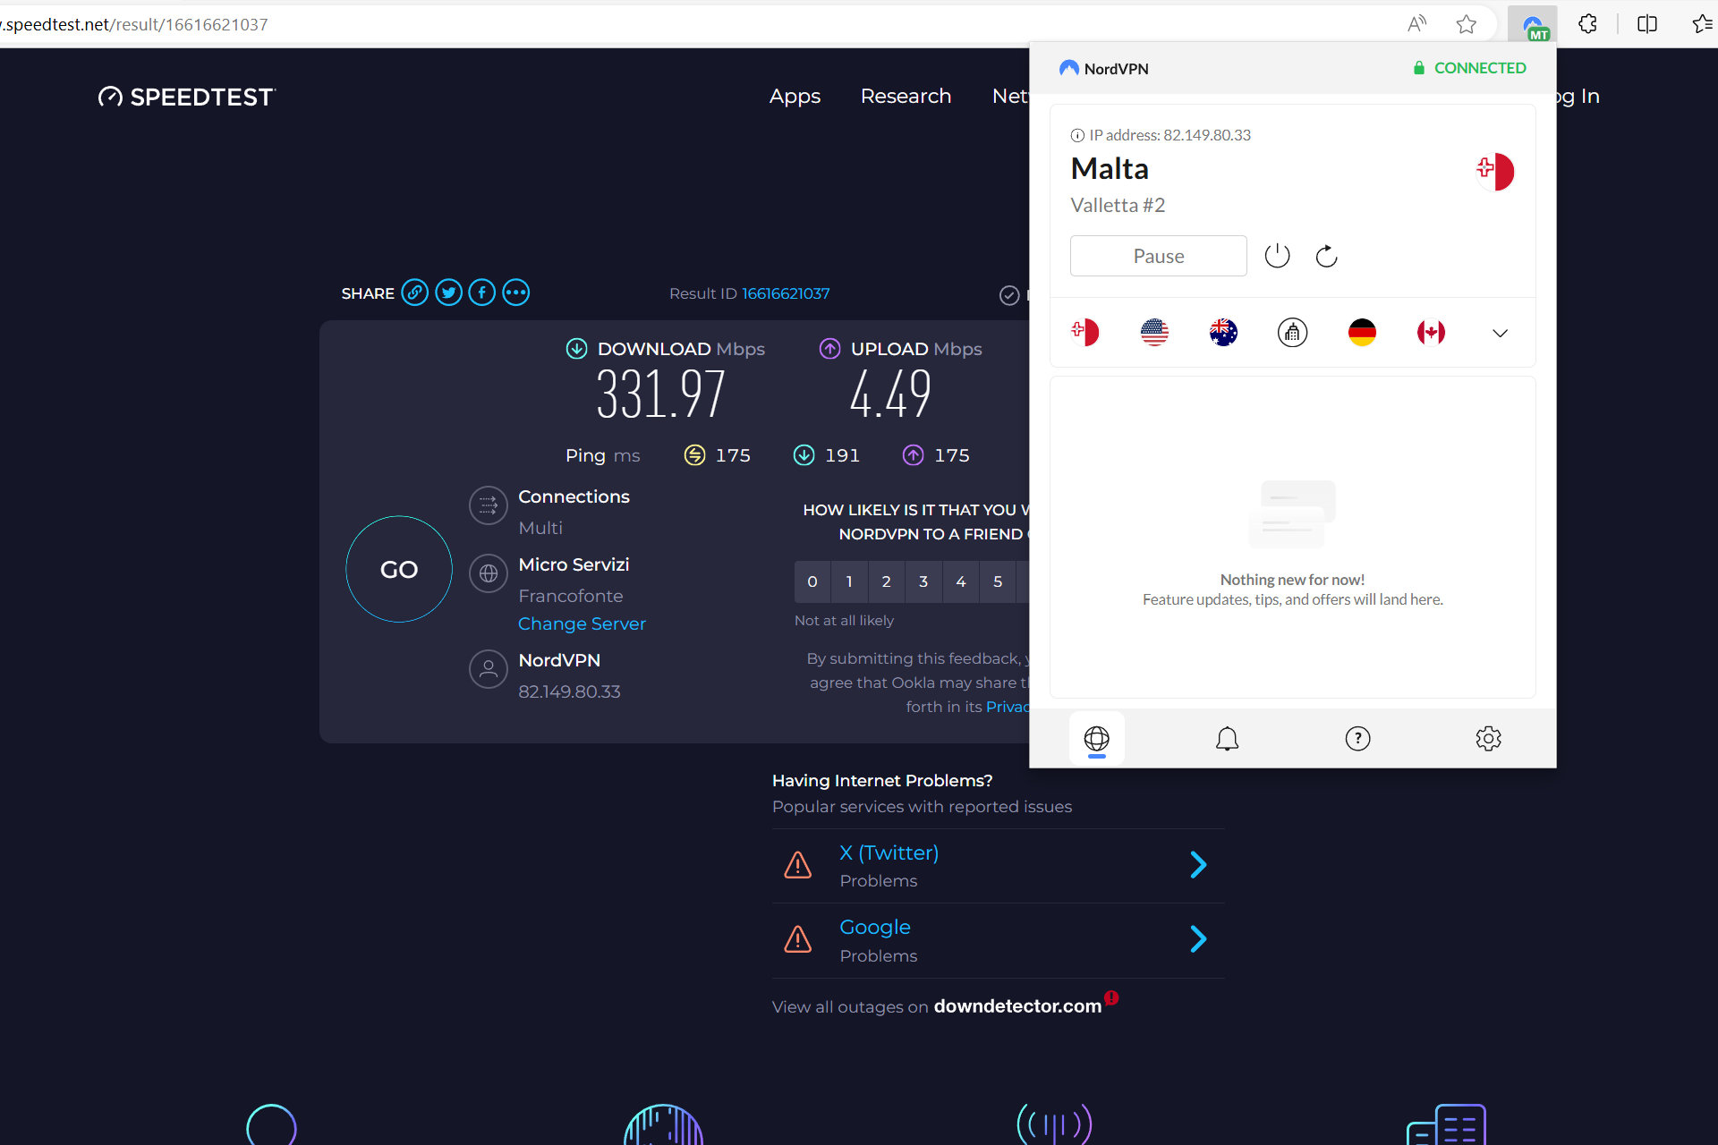1718x1145 pixels.
Task: Expand Speedtest share options dropdown
Action: (x=515, y=293)
